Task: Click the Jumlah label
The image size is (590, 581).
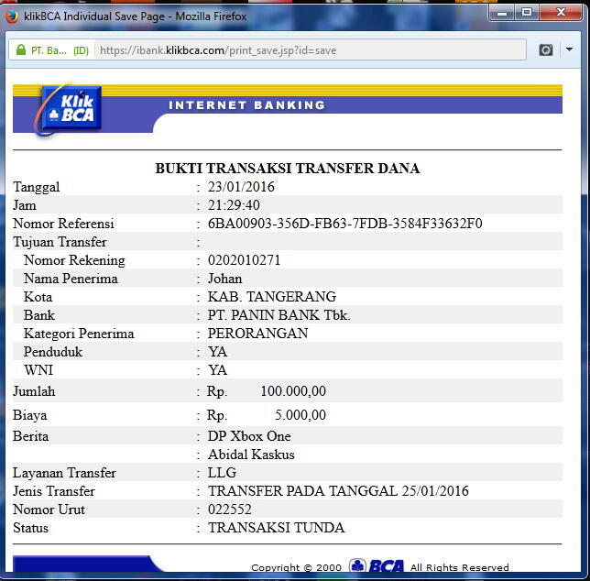Action: point(34,391)
